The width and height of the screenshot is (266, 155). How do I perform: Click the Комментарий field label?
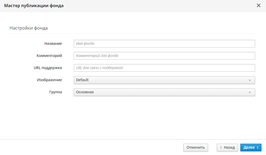[49, 56]
